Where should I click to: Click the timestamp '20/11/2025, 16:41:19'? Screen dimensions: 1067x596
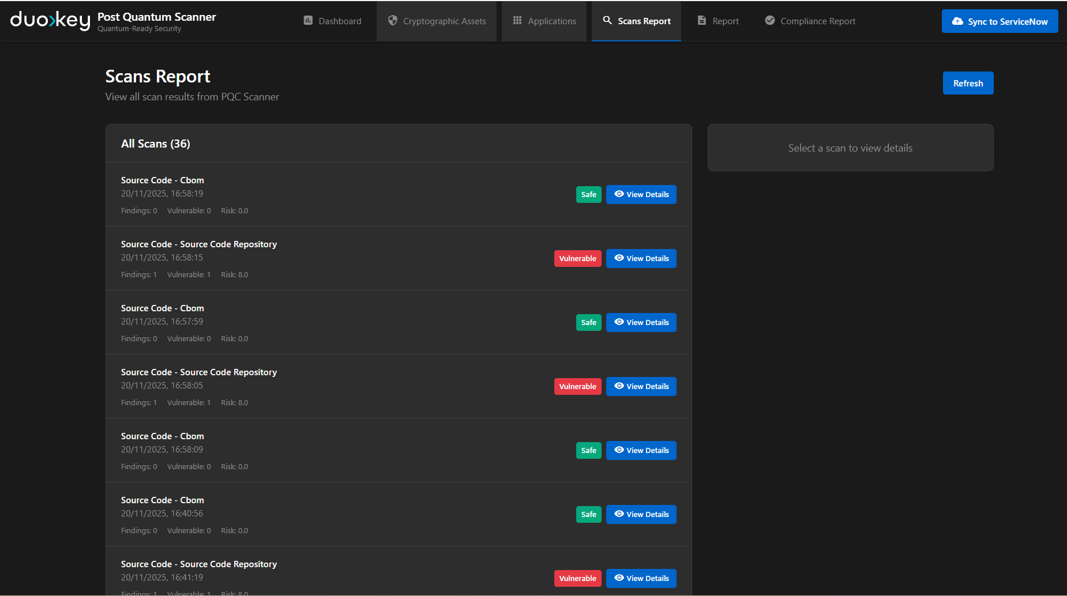point(162,578)
